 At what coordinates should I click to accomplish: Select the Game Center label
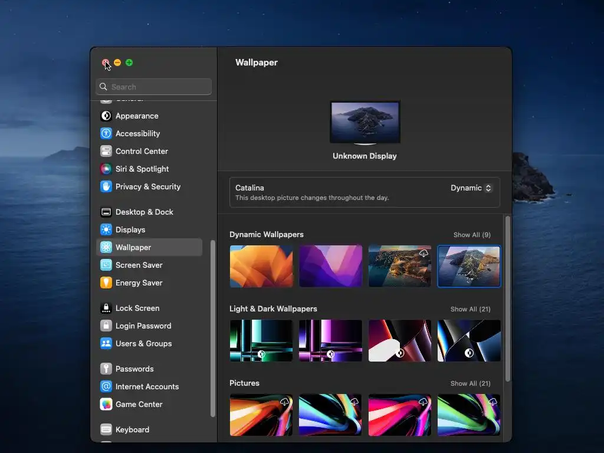click(x=139, y=404)
